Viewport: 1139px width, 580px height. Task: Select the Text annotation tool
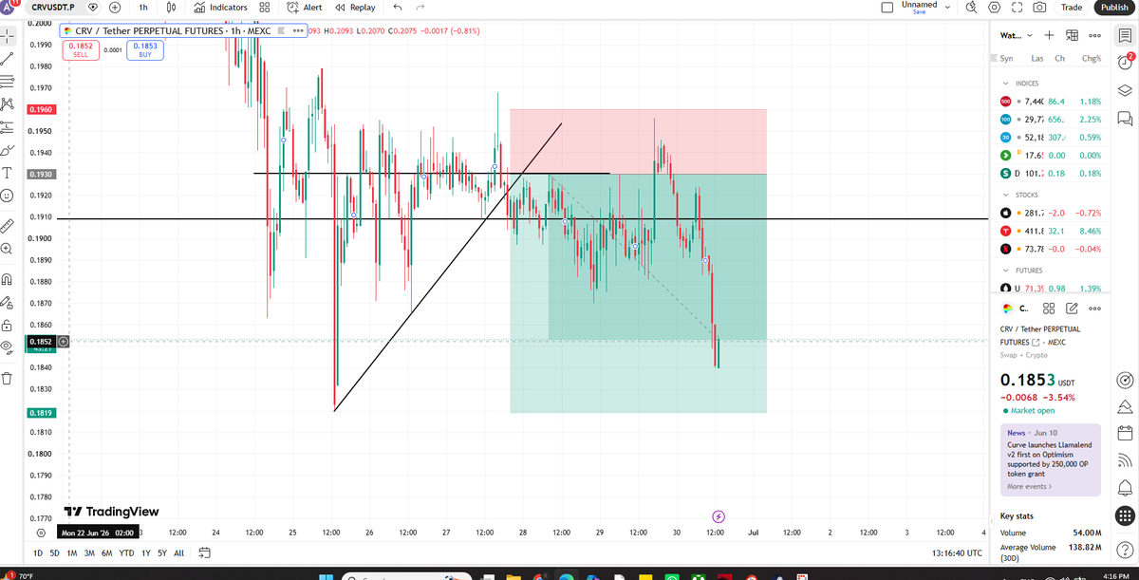8,173
